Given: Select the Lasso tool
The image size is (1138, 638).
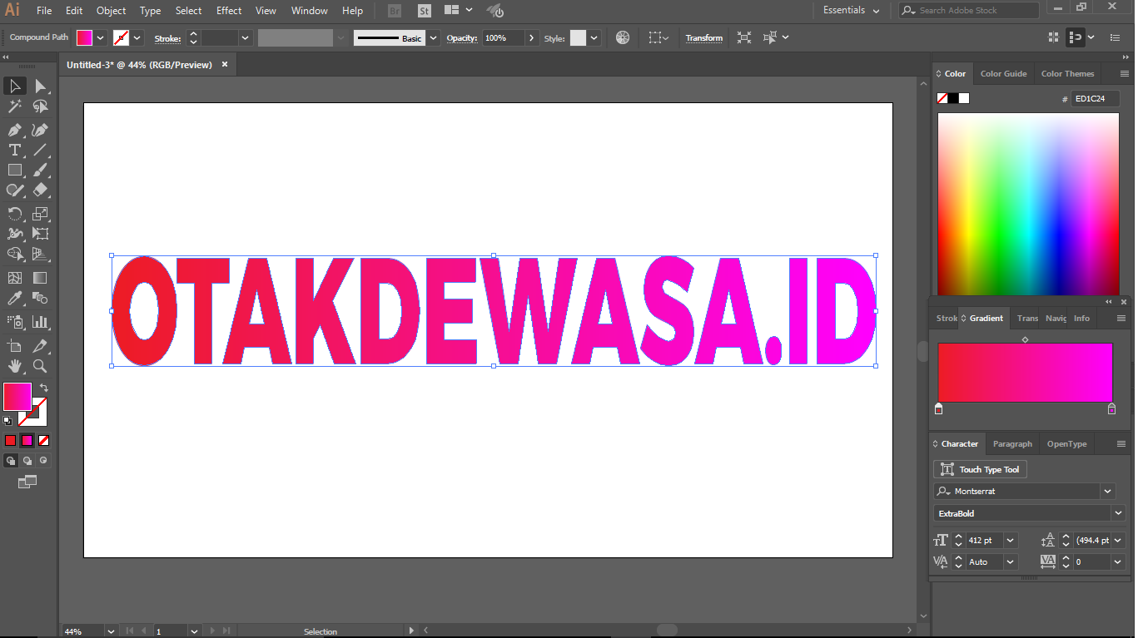Looking at the screenshot, I should tap(40, 106).
